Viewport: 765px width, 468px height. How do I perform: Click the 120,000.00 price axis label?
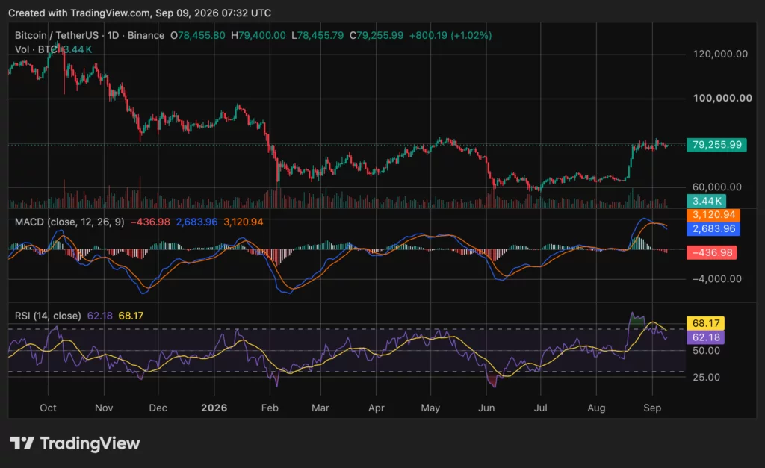[720, 54]
